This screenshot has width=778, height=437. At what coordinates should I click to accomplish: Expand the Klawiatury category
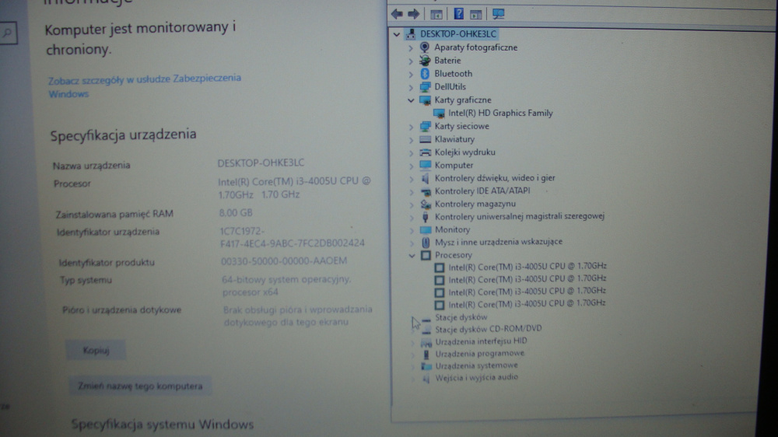[411, 140]
